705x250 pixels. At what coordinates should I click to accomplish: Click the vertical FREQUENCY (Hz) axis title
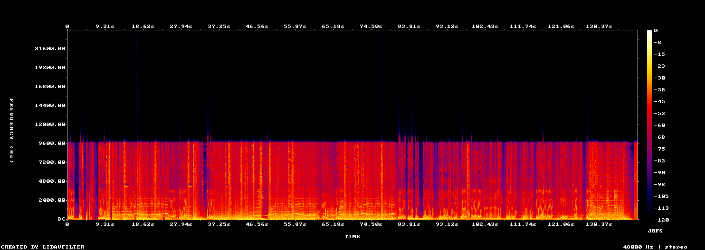11,130
